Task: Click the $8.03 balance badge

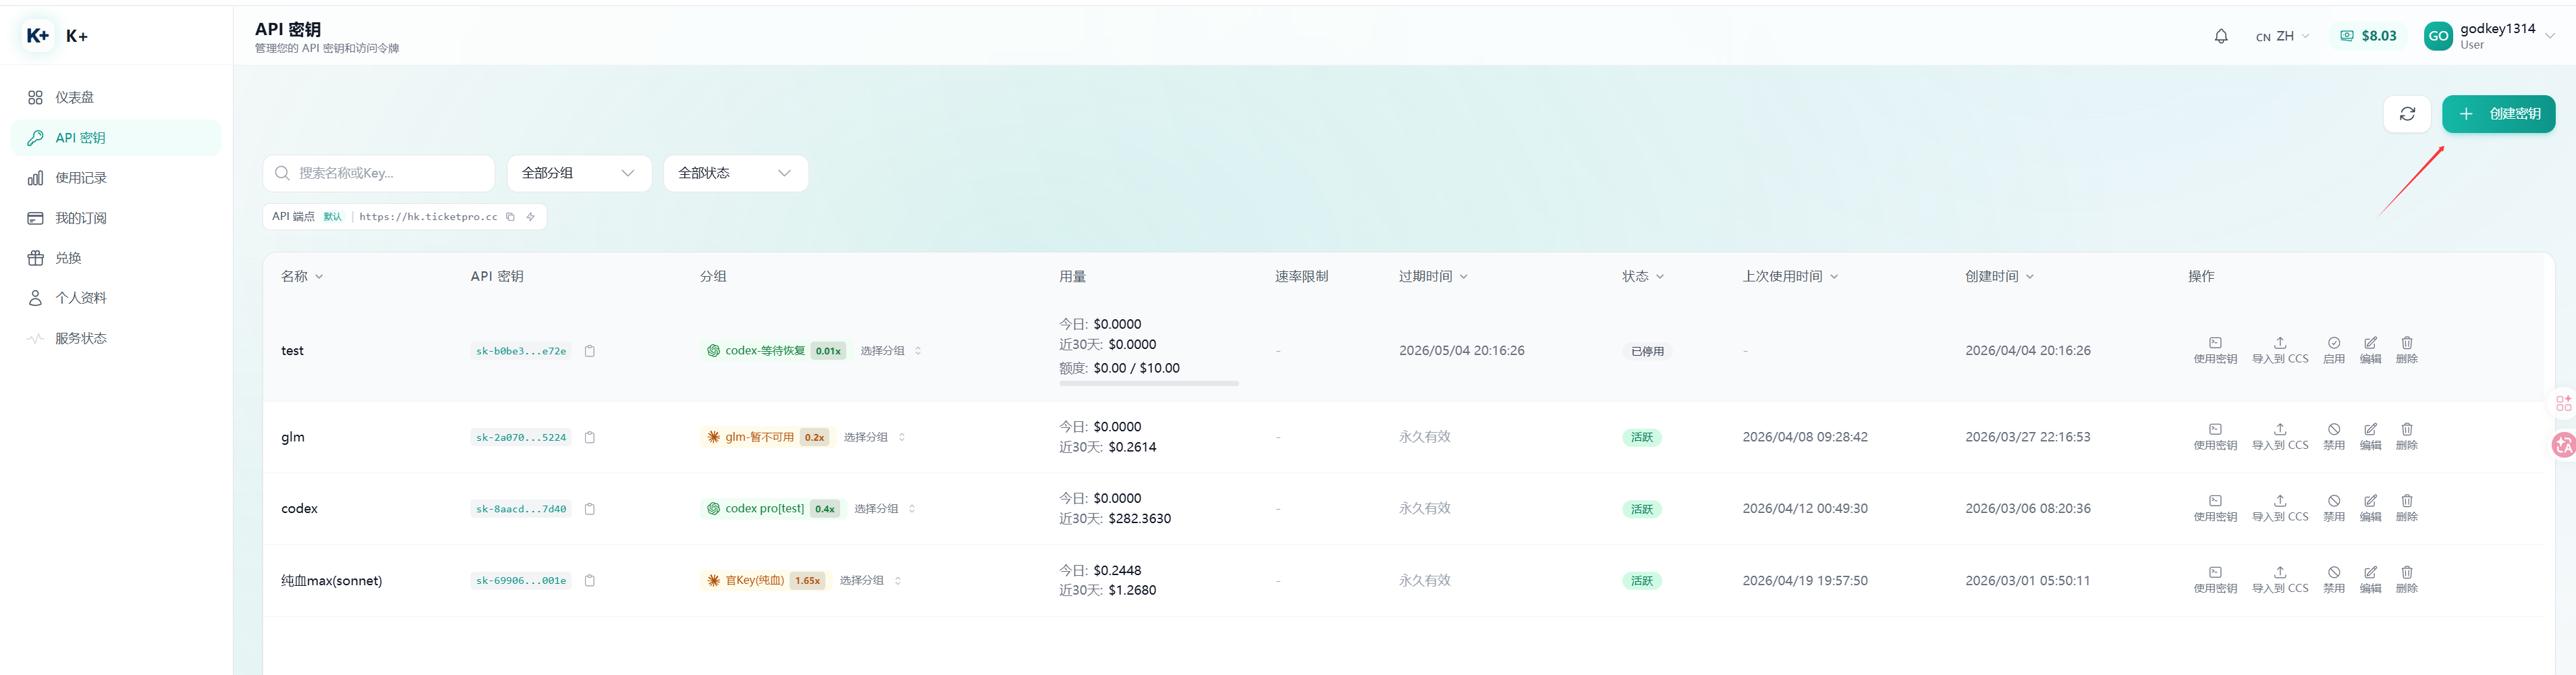Action: [x=2368, y=36]
